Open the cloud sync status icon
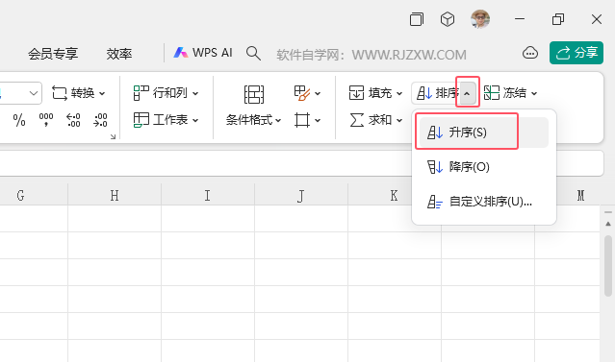This screenshot has width=615, height=362. pos(530,53)
